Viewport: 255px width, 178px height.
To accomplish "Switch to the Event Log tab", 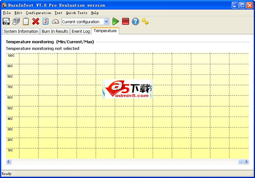I will (x=81, y=31).
